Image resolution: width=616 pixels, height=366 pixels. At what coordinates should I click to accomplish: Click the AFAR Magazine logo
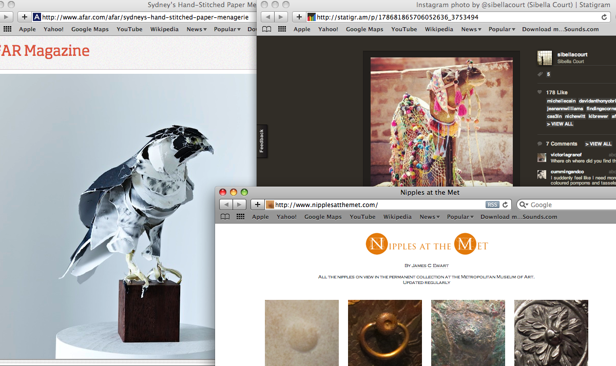[45, 51]
